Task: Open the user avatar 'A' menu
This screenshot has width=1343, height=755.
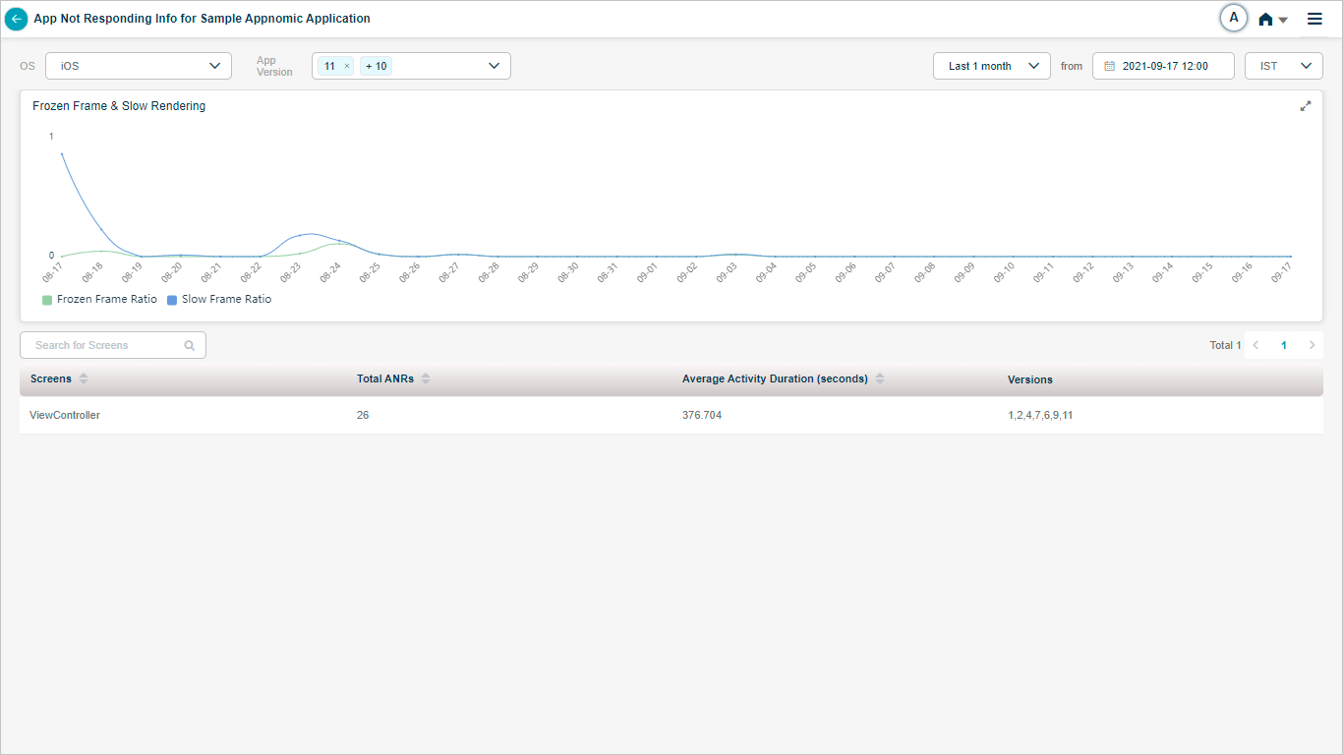Action: [1233, 18]
